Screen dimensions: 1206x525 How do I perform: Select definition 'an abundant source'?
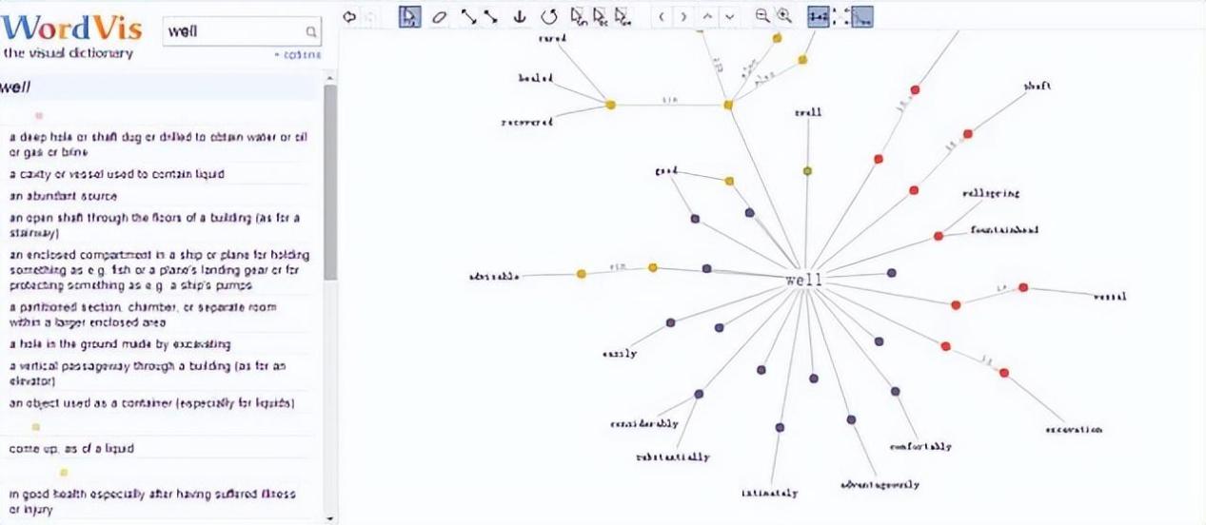tap(63, 196)
